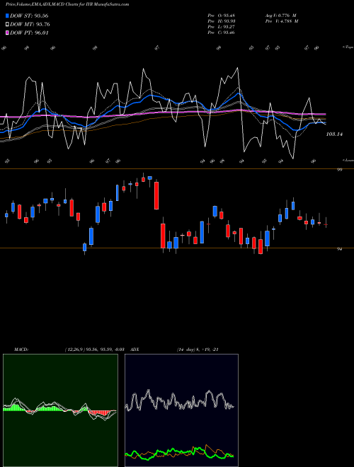Select the DOW ST: 95.56 legend text
Image resolution: width=354 pixels, height=467 pixels.
pos(29,16)
